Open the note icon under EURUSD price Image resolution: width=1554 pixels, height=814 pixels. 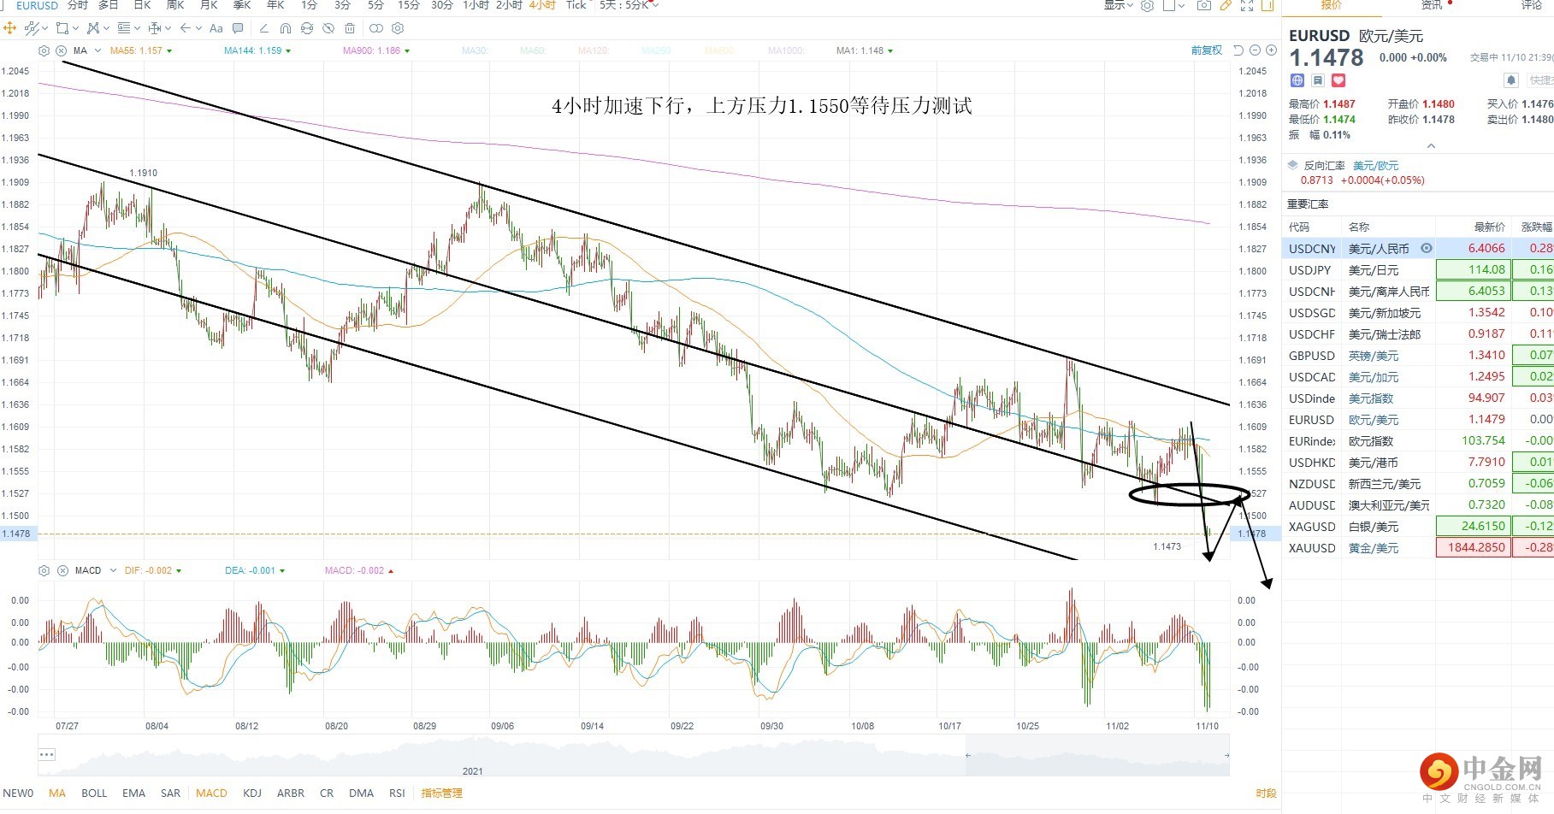[1318, 80]
